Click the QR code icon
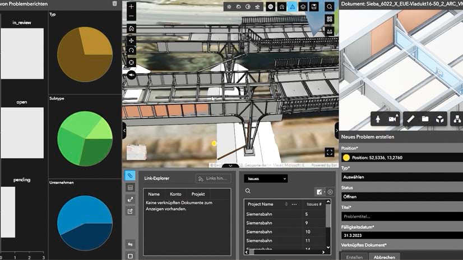 coord(330,20)
